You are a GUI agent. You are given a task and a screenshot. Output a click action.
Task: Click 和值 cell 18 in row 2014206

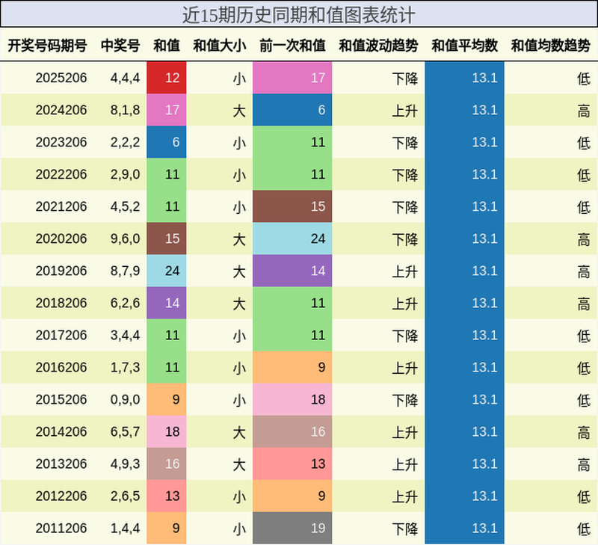point(167,431)
